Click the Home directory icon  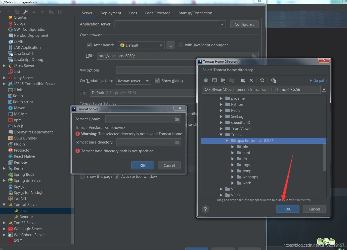click(x=206, y=80)
